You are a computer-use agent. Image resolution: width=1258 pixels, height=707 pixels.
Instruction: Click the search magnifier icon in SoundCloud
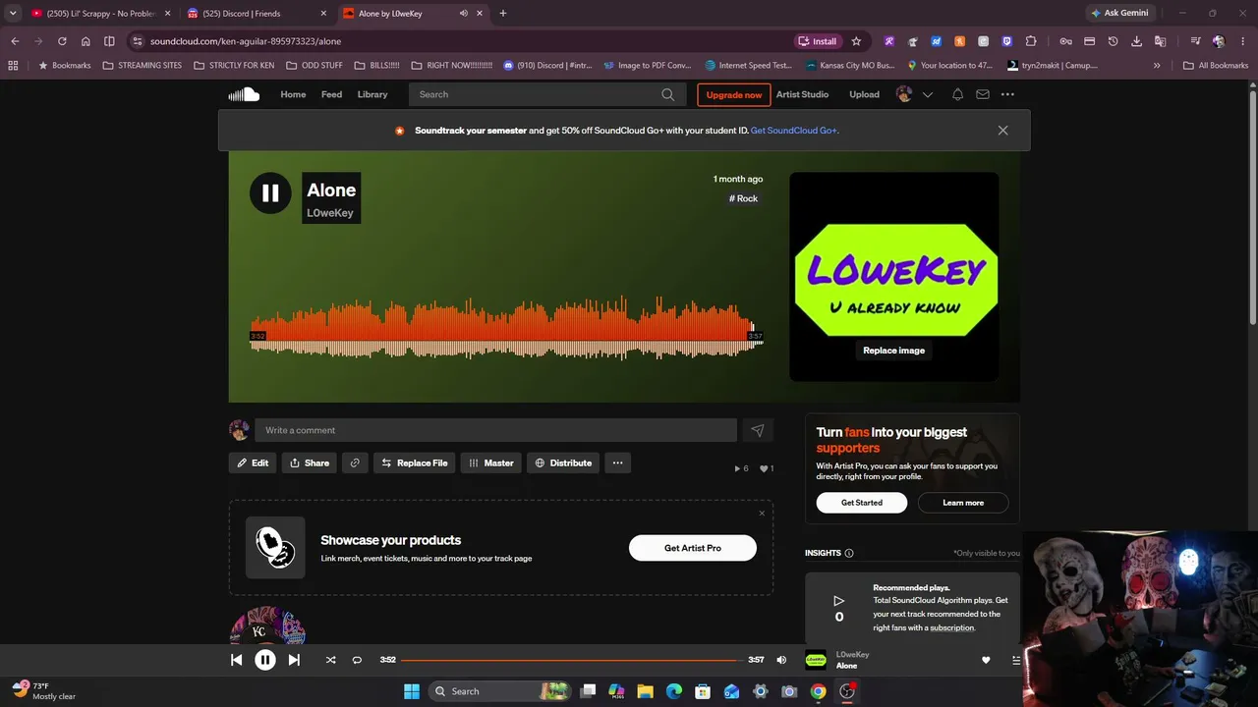click(668, 94)
